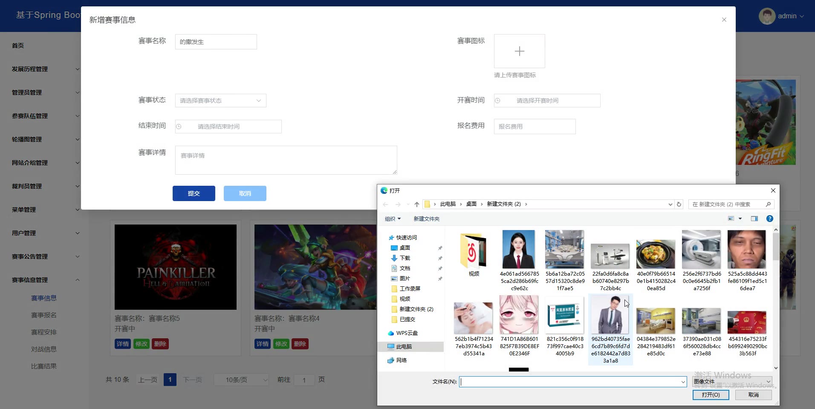Click the admin avatar picture

click(x=767, y=16)
